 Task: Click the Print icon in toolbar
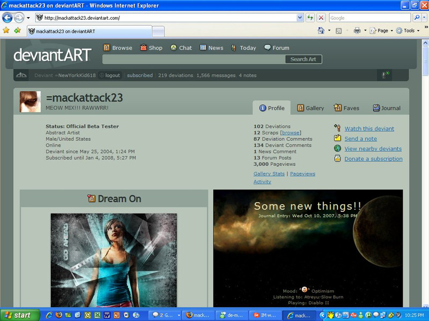click(357, 30)
